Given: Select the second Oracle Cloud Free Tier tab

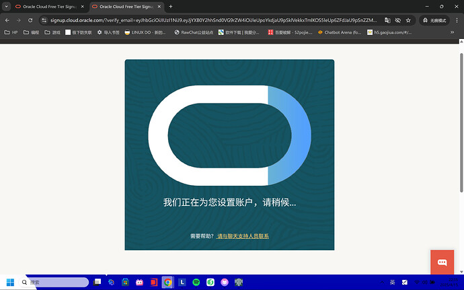Looking at the screenshot, I should [x=126, y=7].
